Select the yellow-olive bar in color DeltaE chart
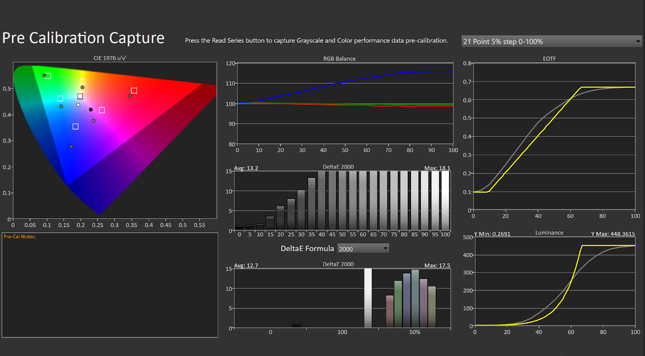645x356 pixels. coord(432,307)
